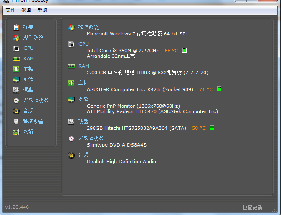The width and height of the screenshot is (281, 215).
Task: Click the 辅助设备 mouse icon in sidebar
Action: coord(16,121)
